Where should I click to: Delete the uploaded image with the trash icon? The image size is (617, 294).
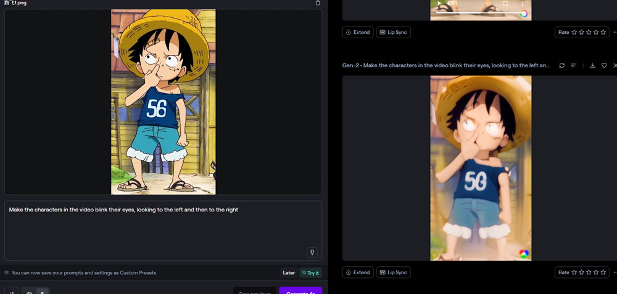(318, 2)
